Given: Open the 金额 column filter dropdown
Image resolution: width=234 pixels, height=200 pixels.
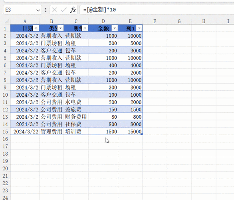Looking at the screenshot, I should [x=115, y=28].
